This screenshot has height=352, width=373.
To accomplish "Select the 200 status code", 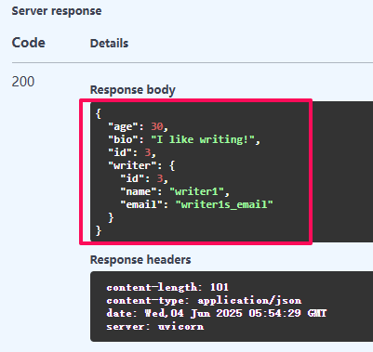I will pyautogui.click(x=23, y=82).
